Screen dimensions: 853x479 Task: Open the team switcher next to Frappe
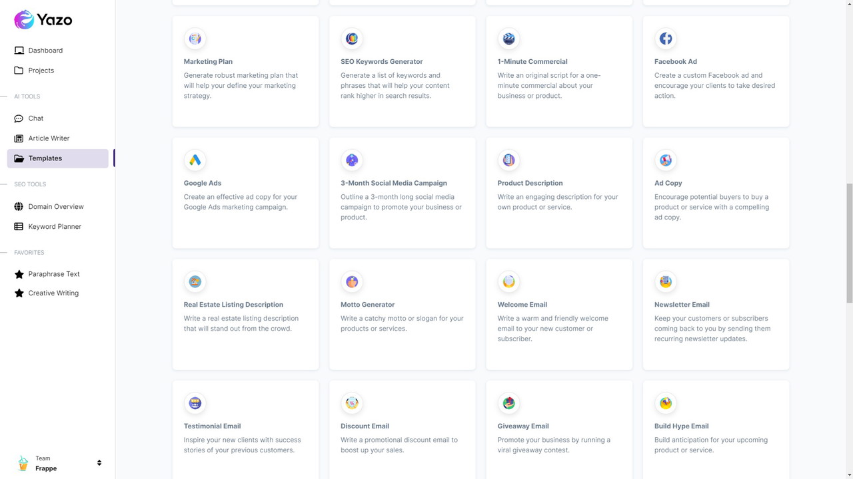click(x=99, y=462)
